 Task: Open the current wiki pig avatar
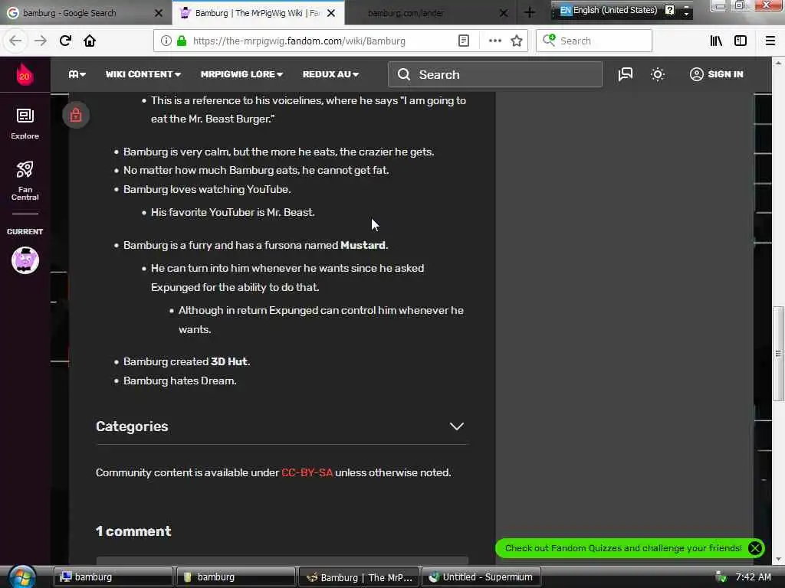click(25, 260)
